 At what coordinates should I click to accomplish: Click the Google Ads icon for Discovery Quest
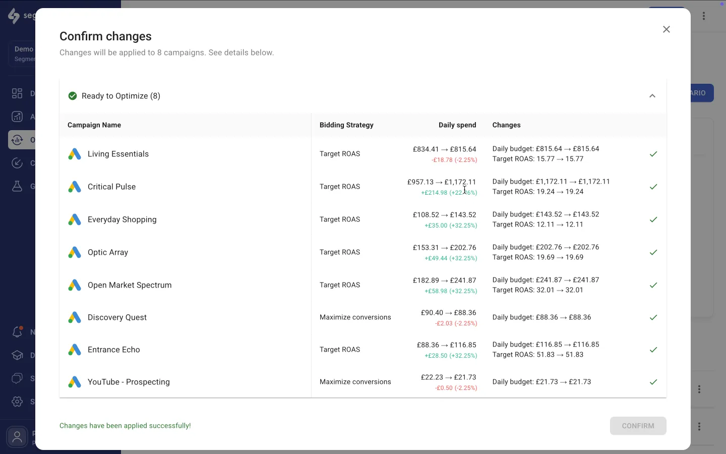(75, 318)
